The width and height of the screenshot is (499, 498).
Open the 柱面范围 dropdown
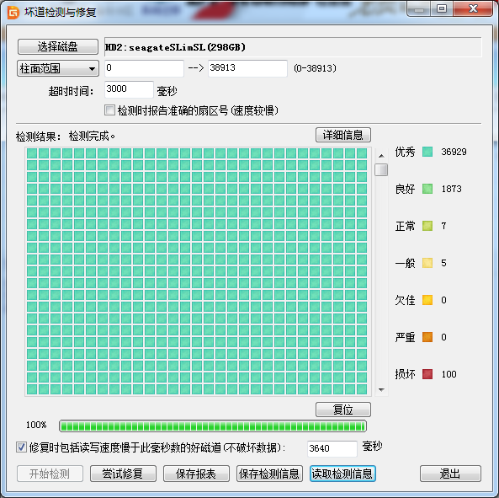click(58, 68)
